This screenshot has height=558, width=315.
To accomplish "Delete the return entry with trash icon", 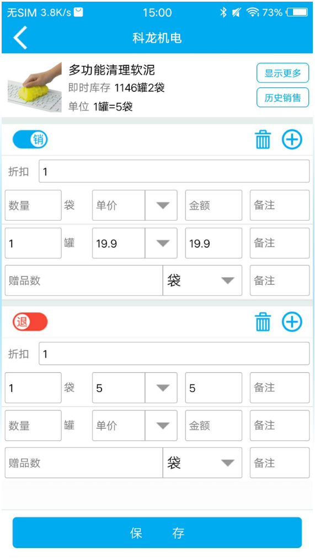I will [x=263, y=322].
